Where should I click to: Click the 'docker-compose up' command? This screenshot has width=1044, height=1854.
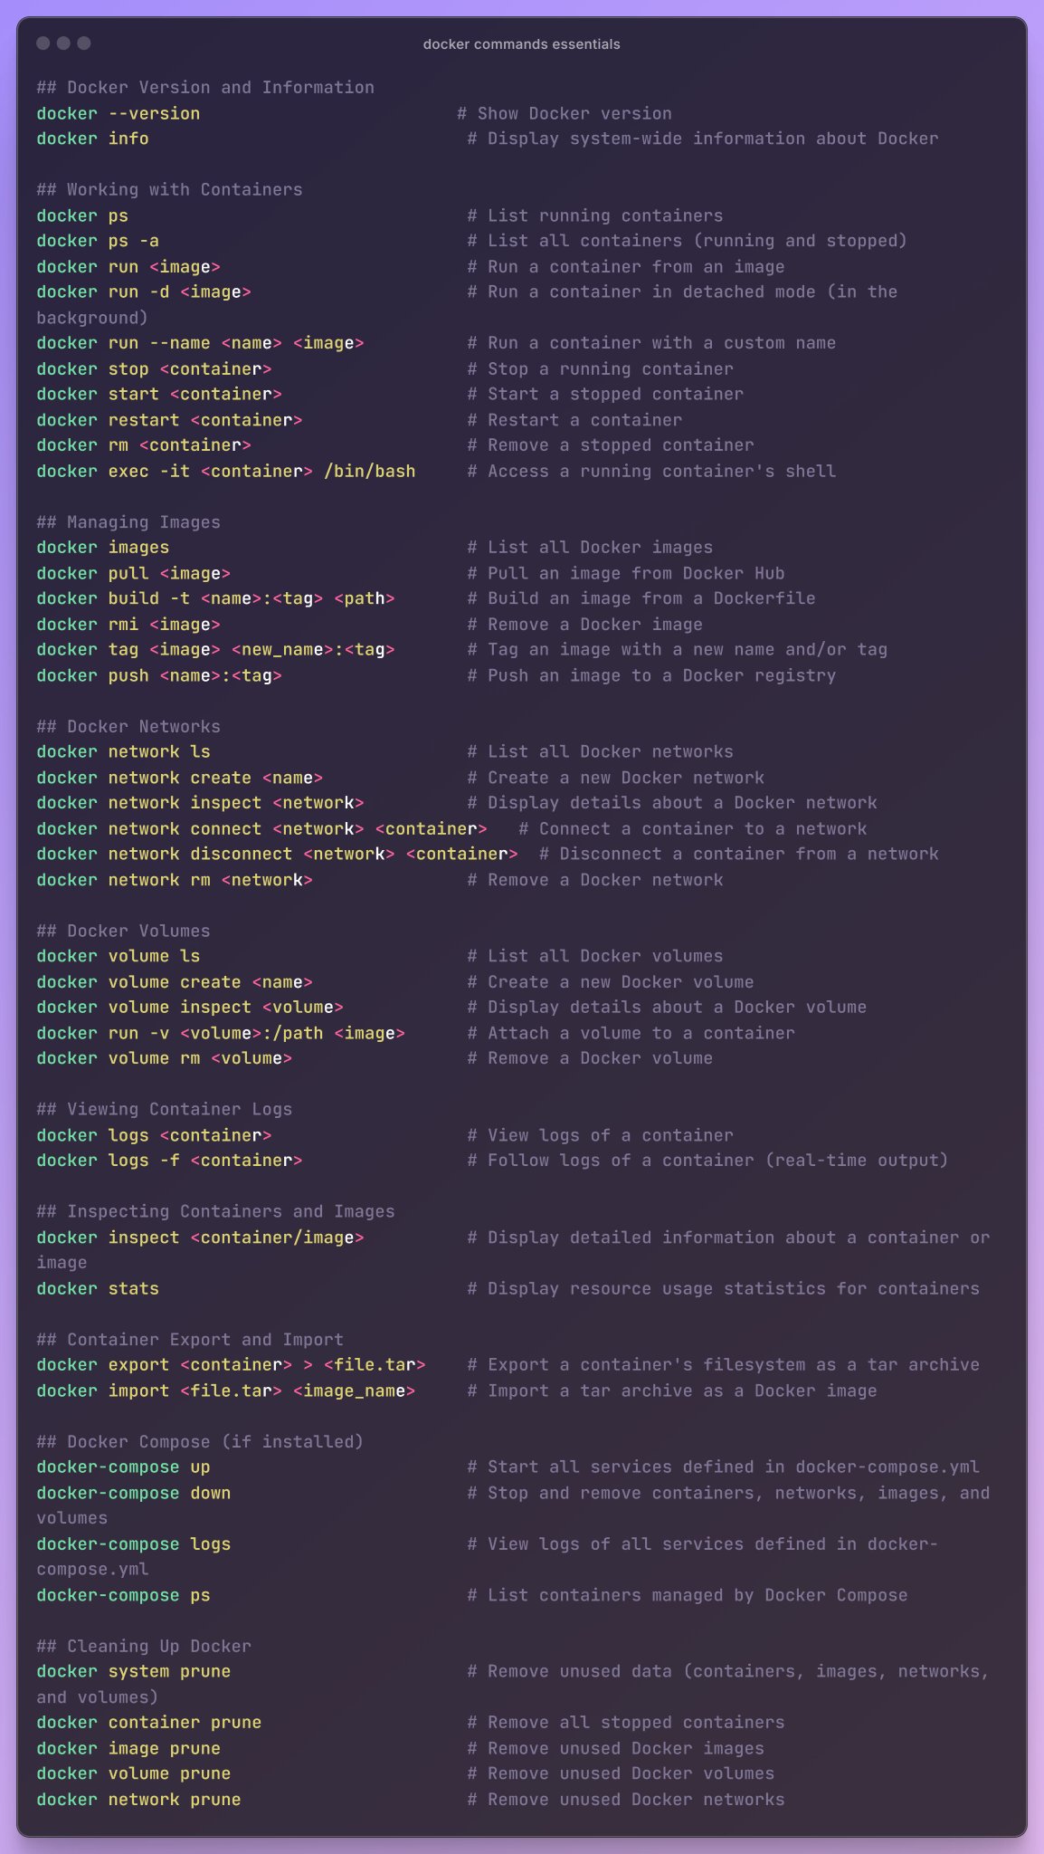tap(123, 1467)
